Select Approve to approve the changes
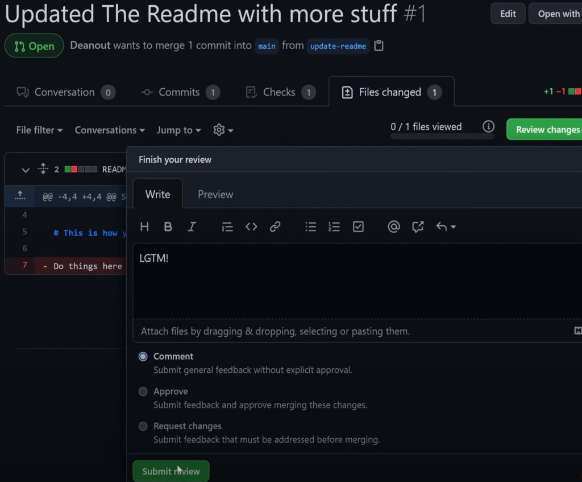 coord(143,391)
